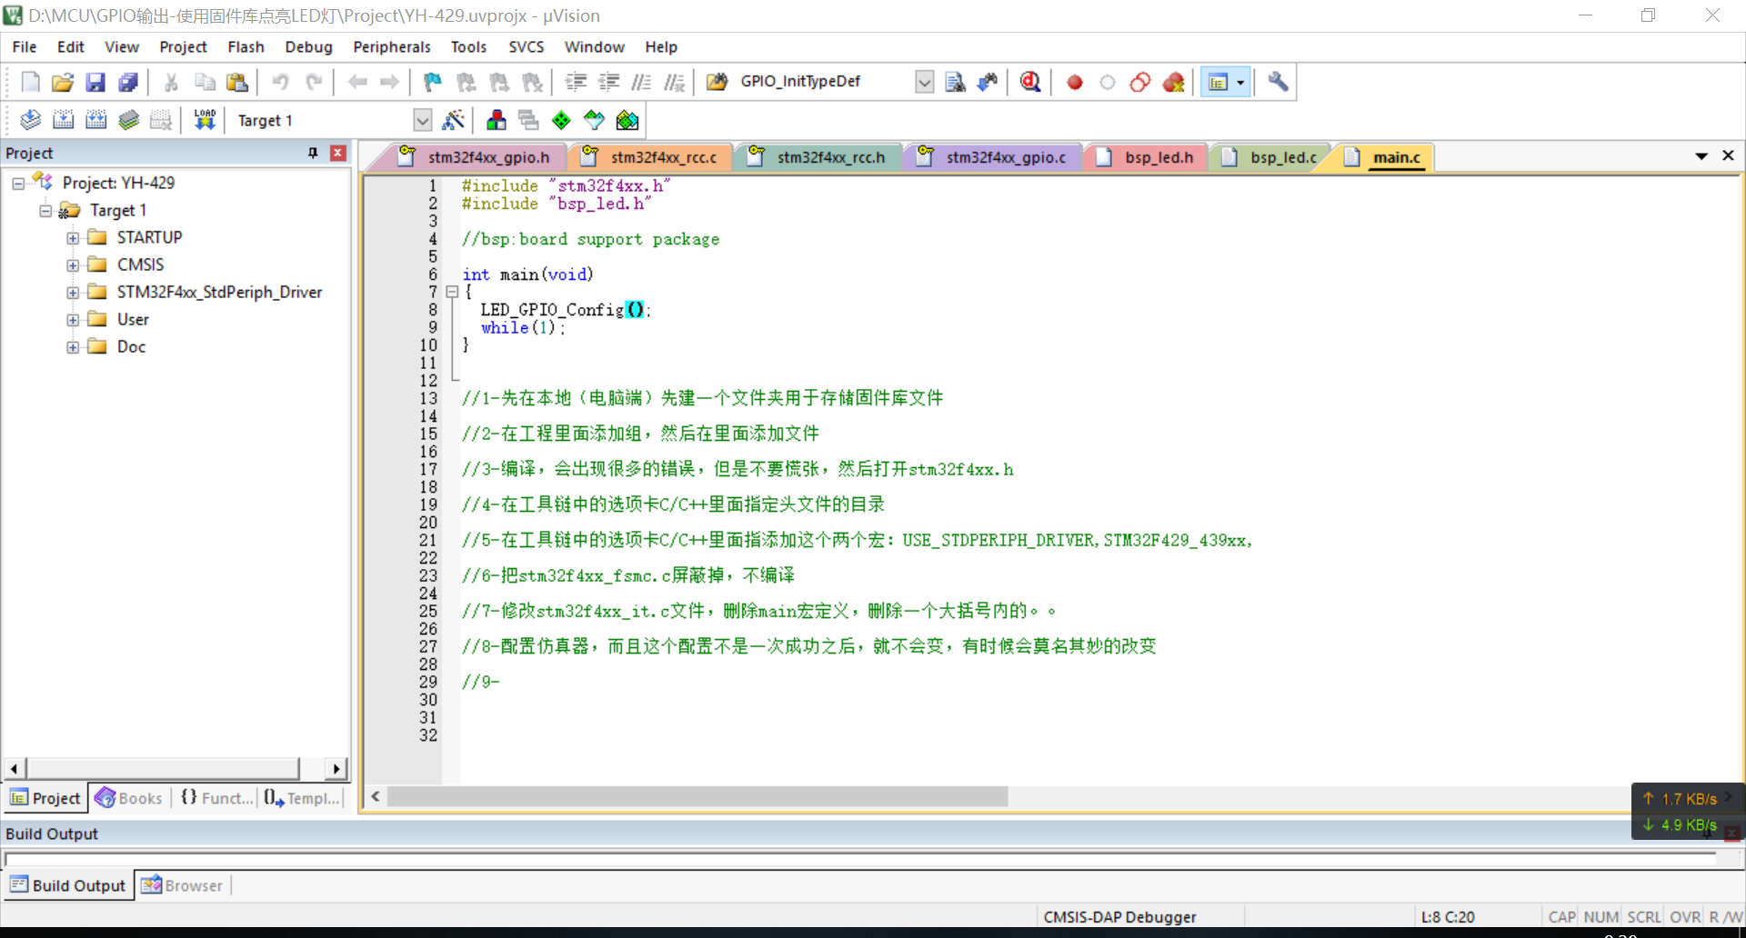
Task: Download code to flash with LOAD
Action: 204,119
